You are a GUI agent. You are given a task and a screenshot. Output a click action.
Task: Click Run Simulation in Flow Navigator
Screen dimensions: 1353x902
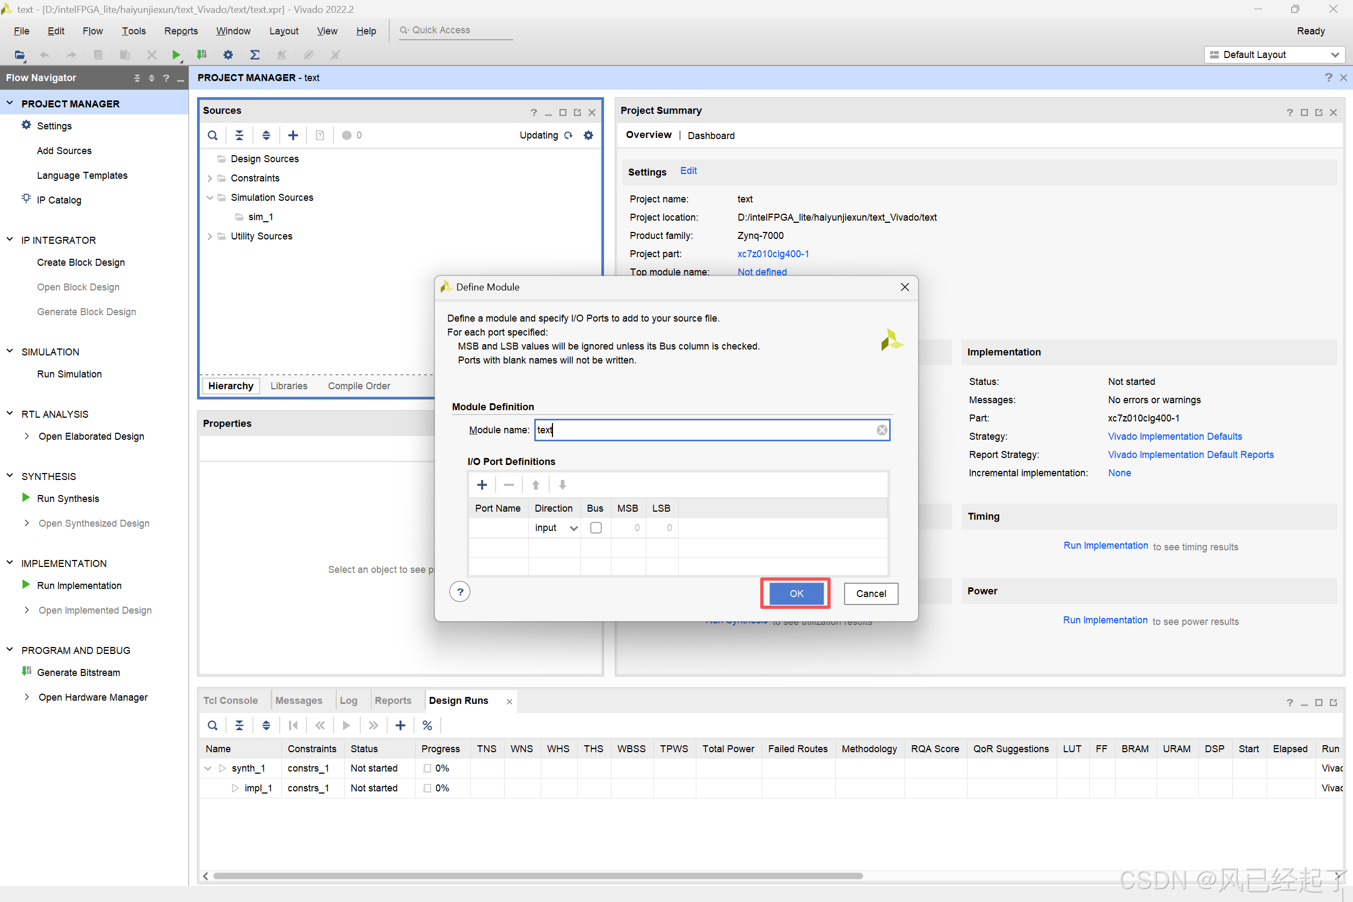[69, 374]
